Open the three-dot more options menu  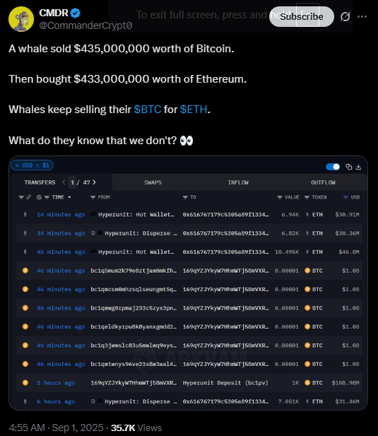coord(362,17)
